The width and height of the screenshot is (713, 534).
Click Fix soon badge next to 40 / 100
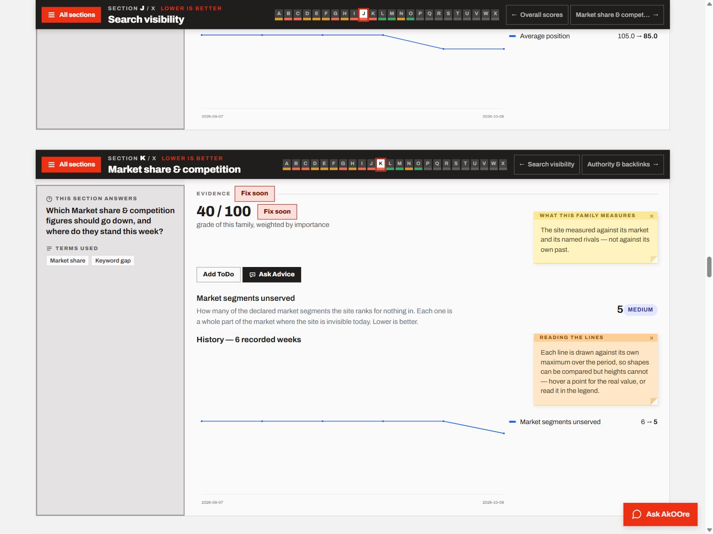coord(277,212)
